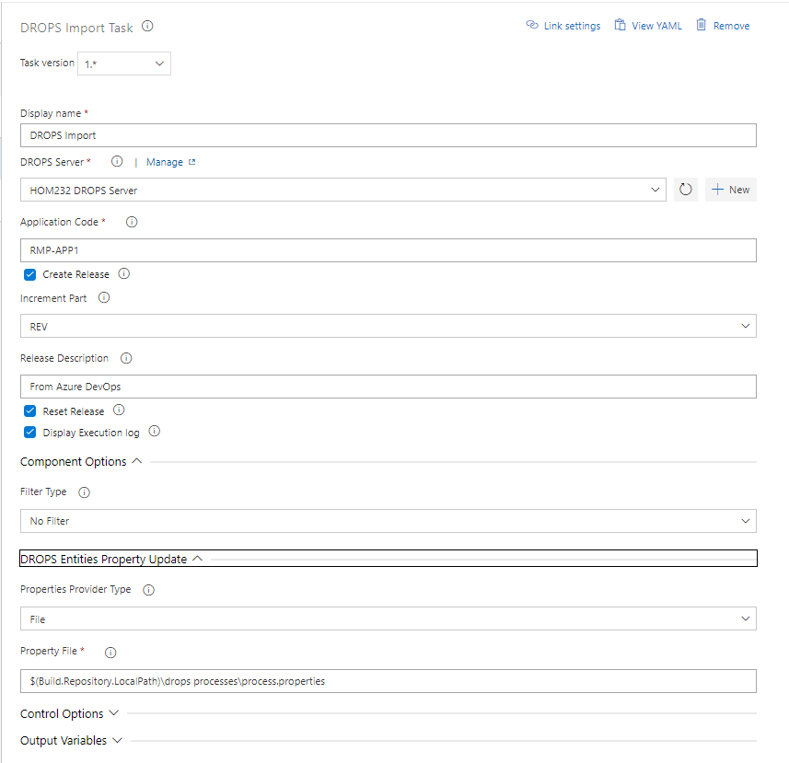This screenshot has height=763, width=789.
Task: Uncheck the Reset Release checkbox
Action: [30, 411]
